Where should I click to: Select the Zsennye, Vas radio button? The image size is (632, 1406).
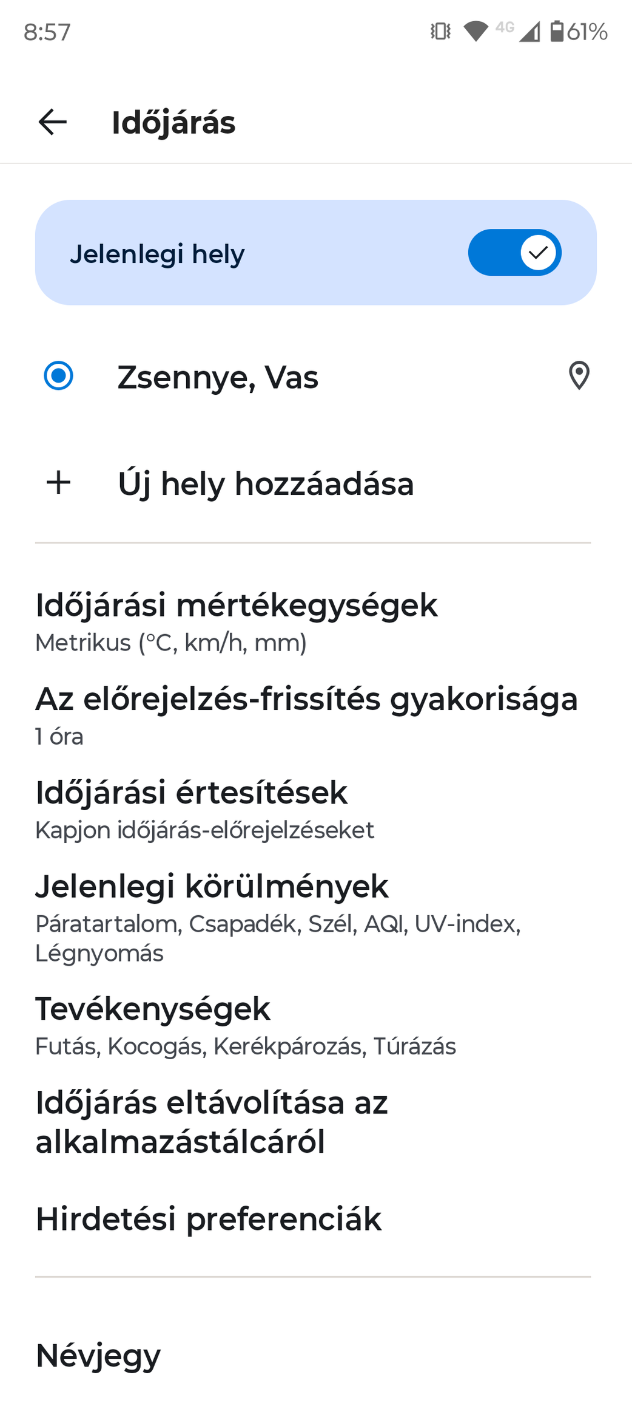tap(59, 375)
